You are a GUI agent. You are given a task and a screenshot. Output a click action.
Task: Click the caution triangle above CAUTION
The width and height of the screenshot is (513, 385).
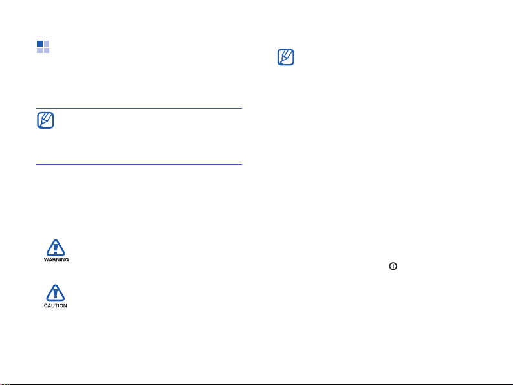click(x=55, y=292)
